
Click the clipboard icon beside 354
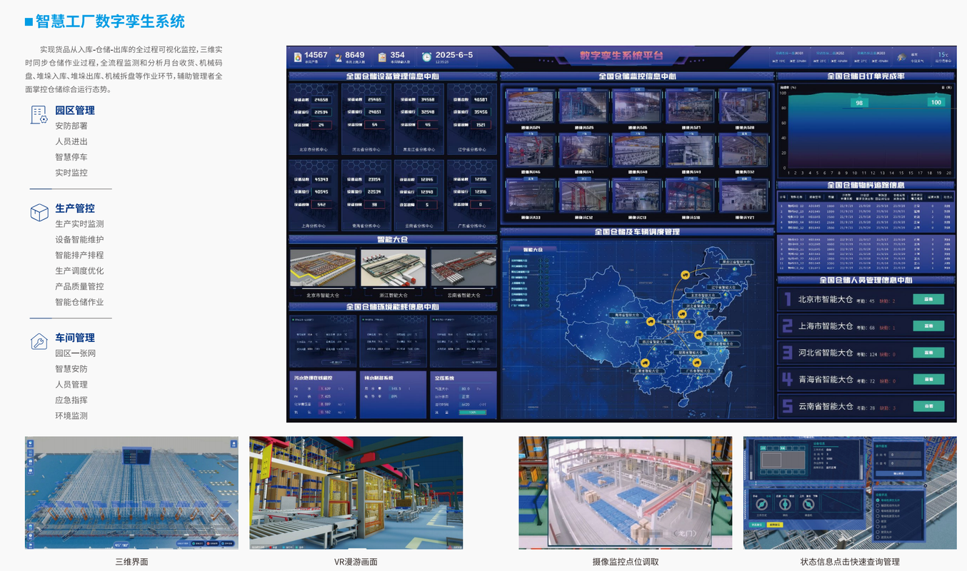pos(383,56)
